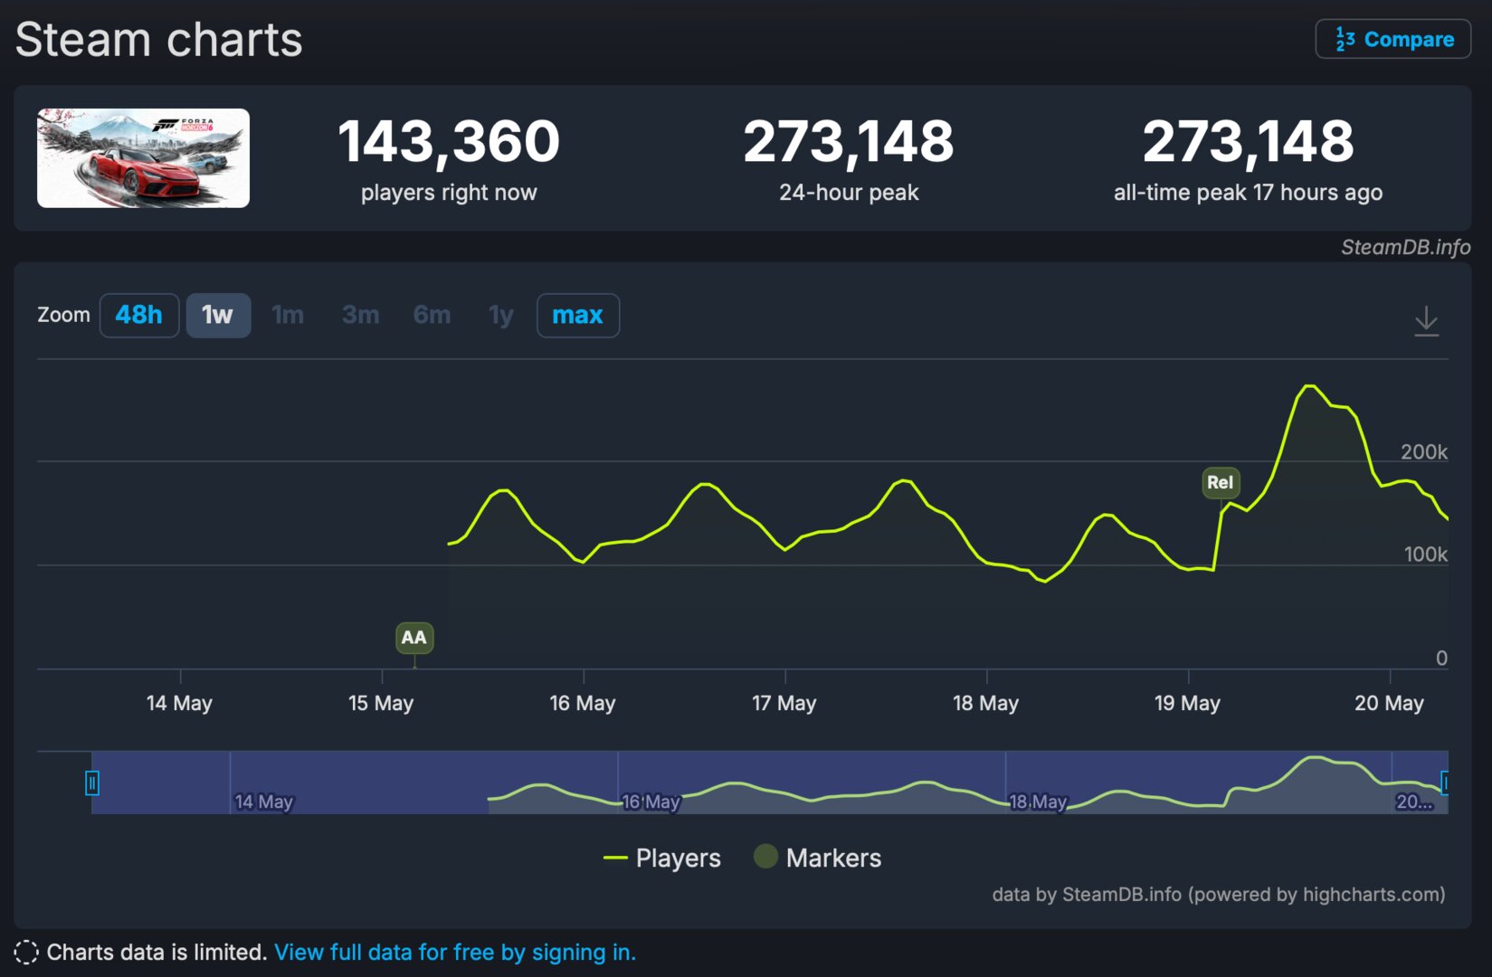Grab the right navigator range handle
The image size is (1492, 977).
[1445, 783]
